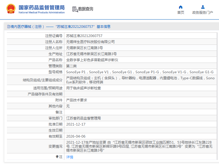Open the 详情 link
This screenshot has width=219, height=164.
coord(70,157)
